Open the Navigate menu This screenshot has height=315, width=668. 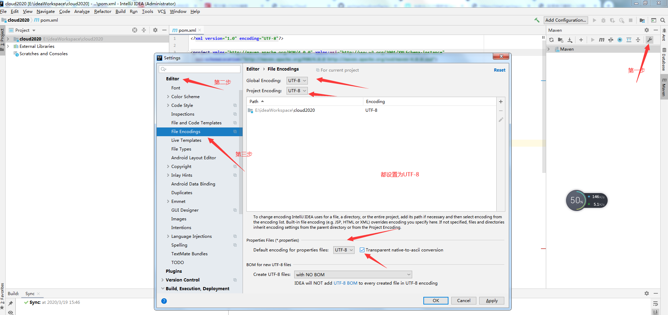click(x=46, y=12)
